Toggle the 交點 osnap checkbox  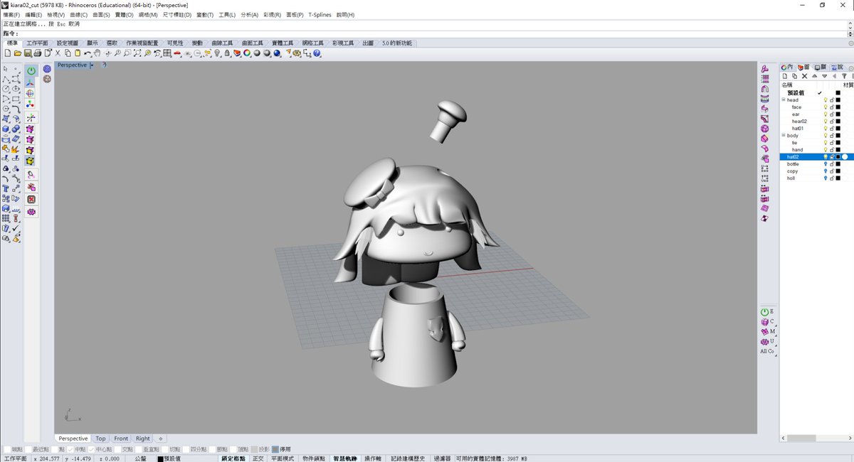[118, 449]
